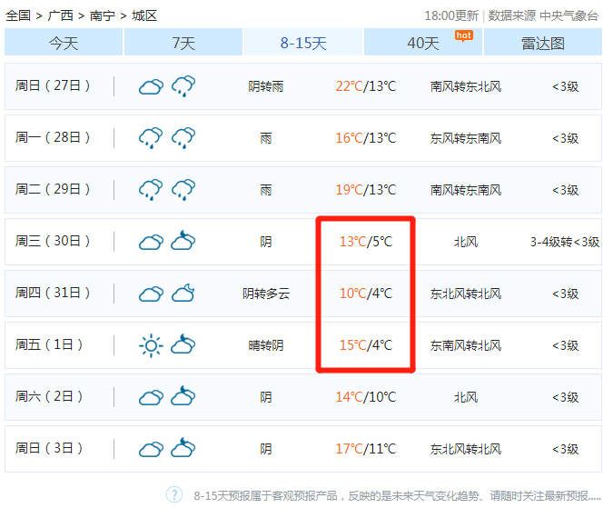The height and width of the screenshot is (508, 603).
Task: Click the night rain icon for 周一（28日）
Action: 183,138
